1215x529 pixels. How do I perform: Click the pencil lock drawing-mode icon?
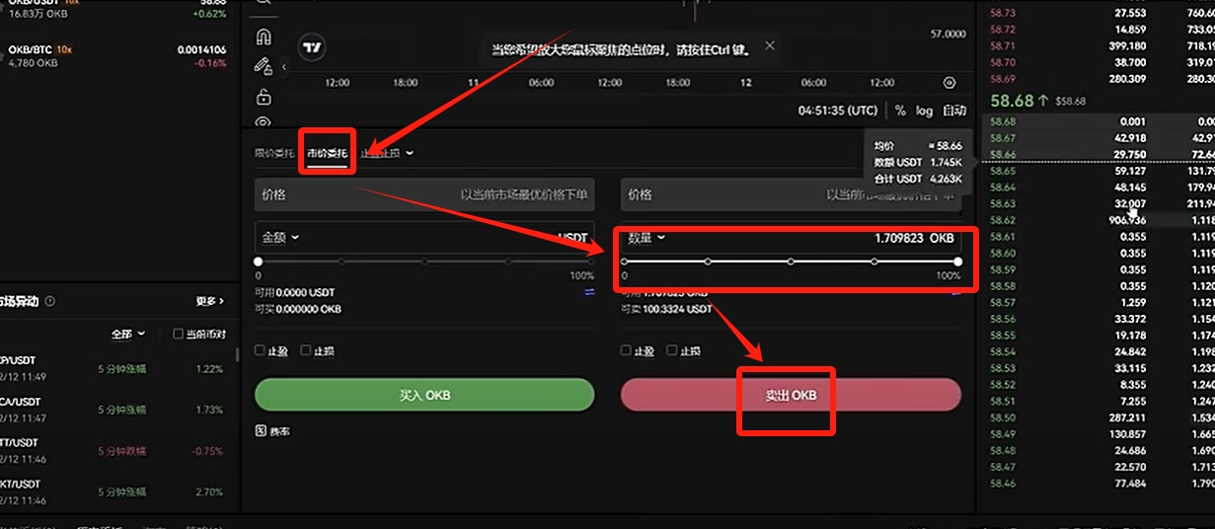[264, 66]
